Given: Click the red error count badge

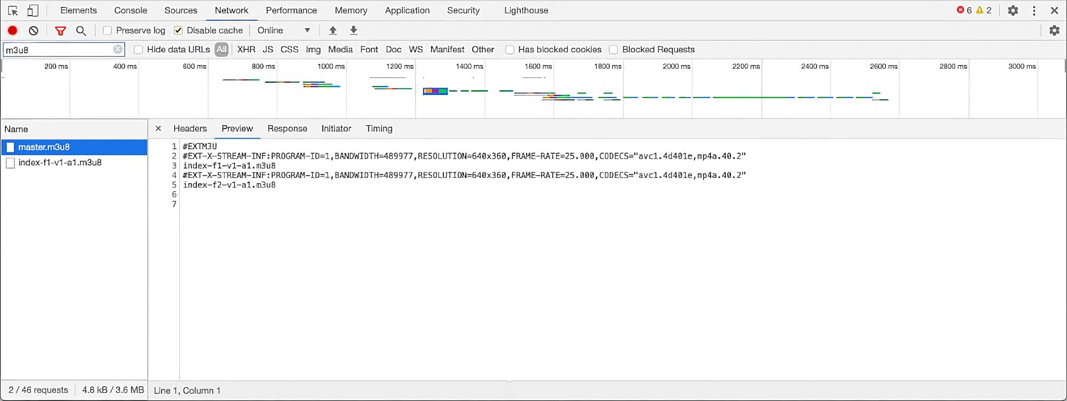Looking at the screenshot, I should [964, 10].
